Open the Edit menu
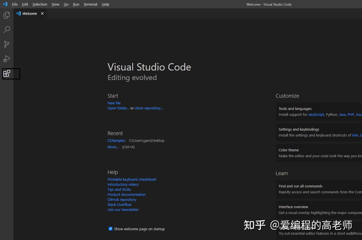The height and width of the screenshot is (240, 362). click(25, 4)
